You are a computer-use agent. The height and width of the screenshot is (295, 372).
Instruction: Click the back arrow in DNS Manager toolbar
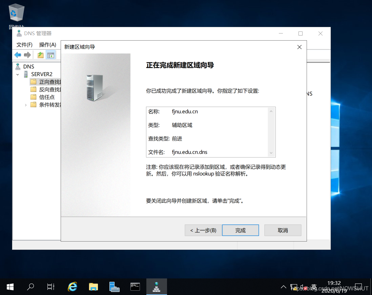pos(17,55)
